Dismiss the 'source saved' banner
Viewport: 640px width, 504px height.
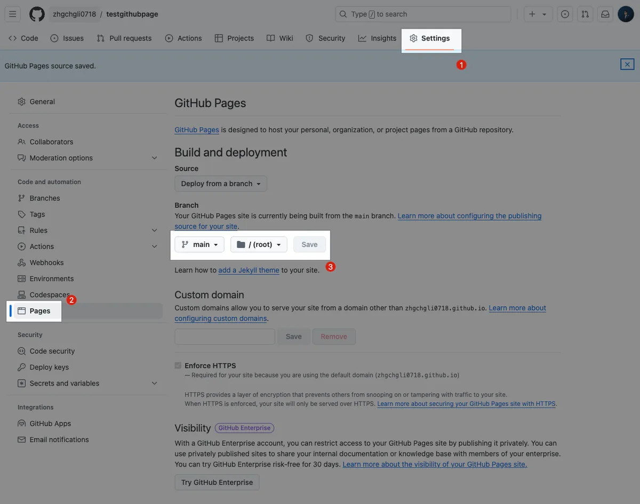coord(627,65)
